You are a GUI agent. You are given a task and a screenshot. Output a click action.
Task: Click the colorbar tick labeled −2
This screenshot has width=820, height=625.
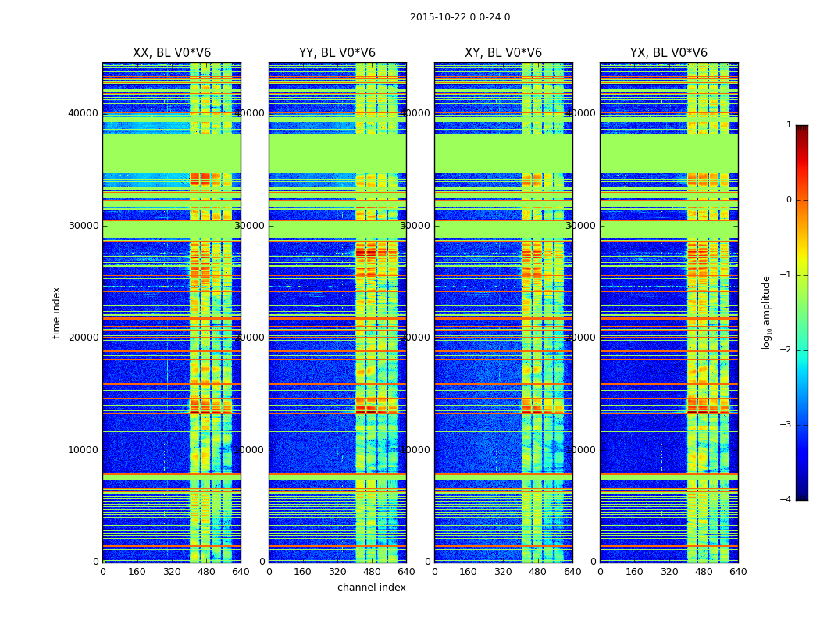coord(786,349)
